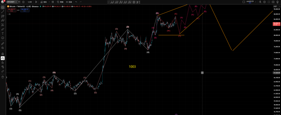Click the pin icon in the favorites drawing toolbar
The image size is (281, 115).
point(134,2)
